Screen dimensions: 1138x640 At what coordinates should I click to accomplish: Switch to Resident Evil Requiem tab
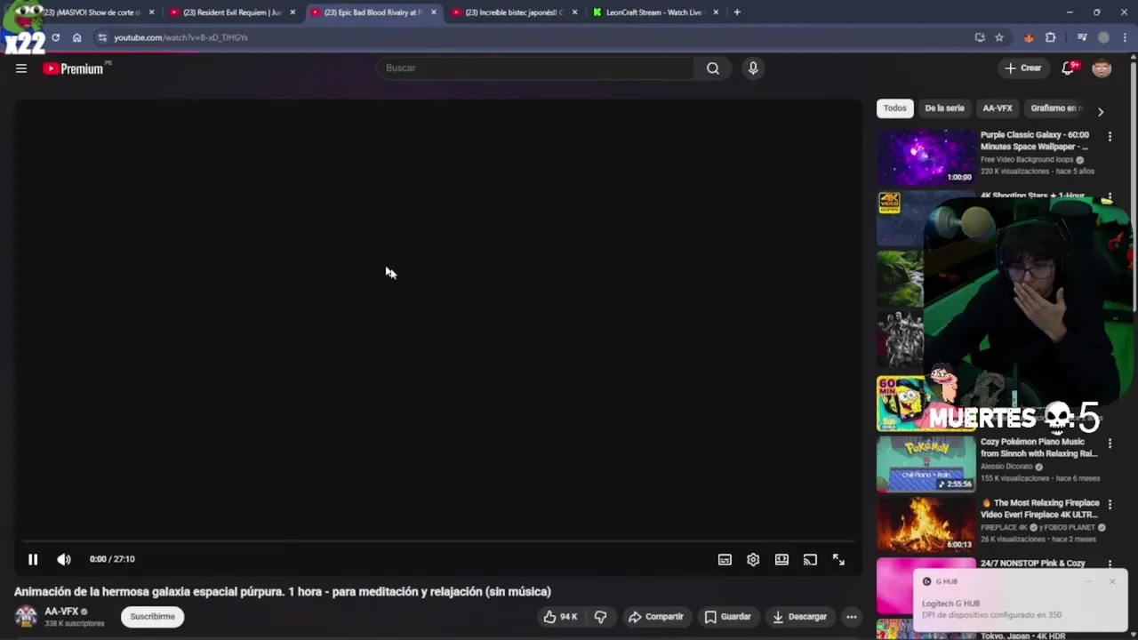[232, 12]
